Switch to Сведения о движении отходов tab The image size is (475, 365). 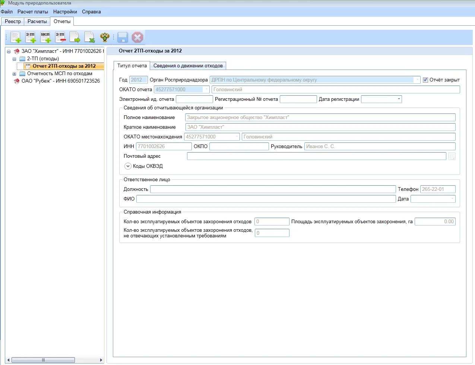[x=188, y=66]
